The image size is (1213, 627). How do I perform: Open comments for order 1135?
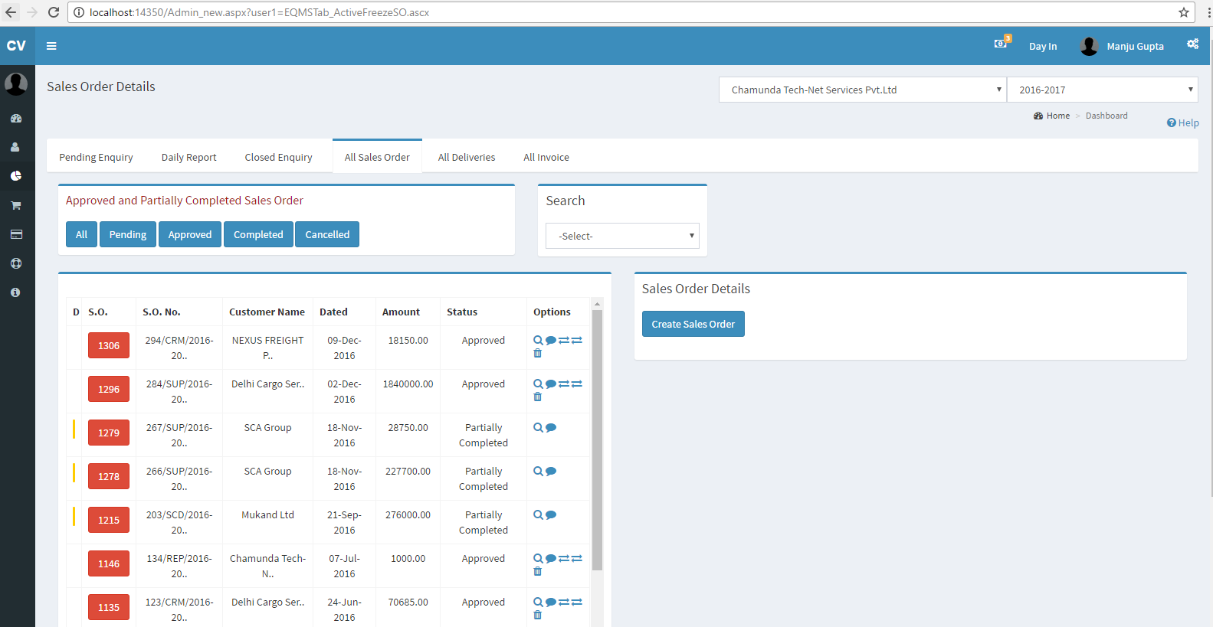tap(551, 602)
